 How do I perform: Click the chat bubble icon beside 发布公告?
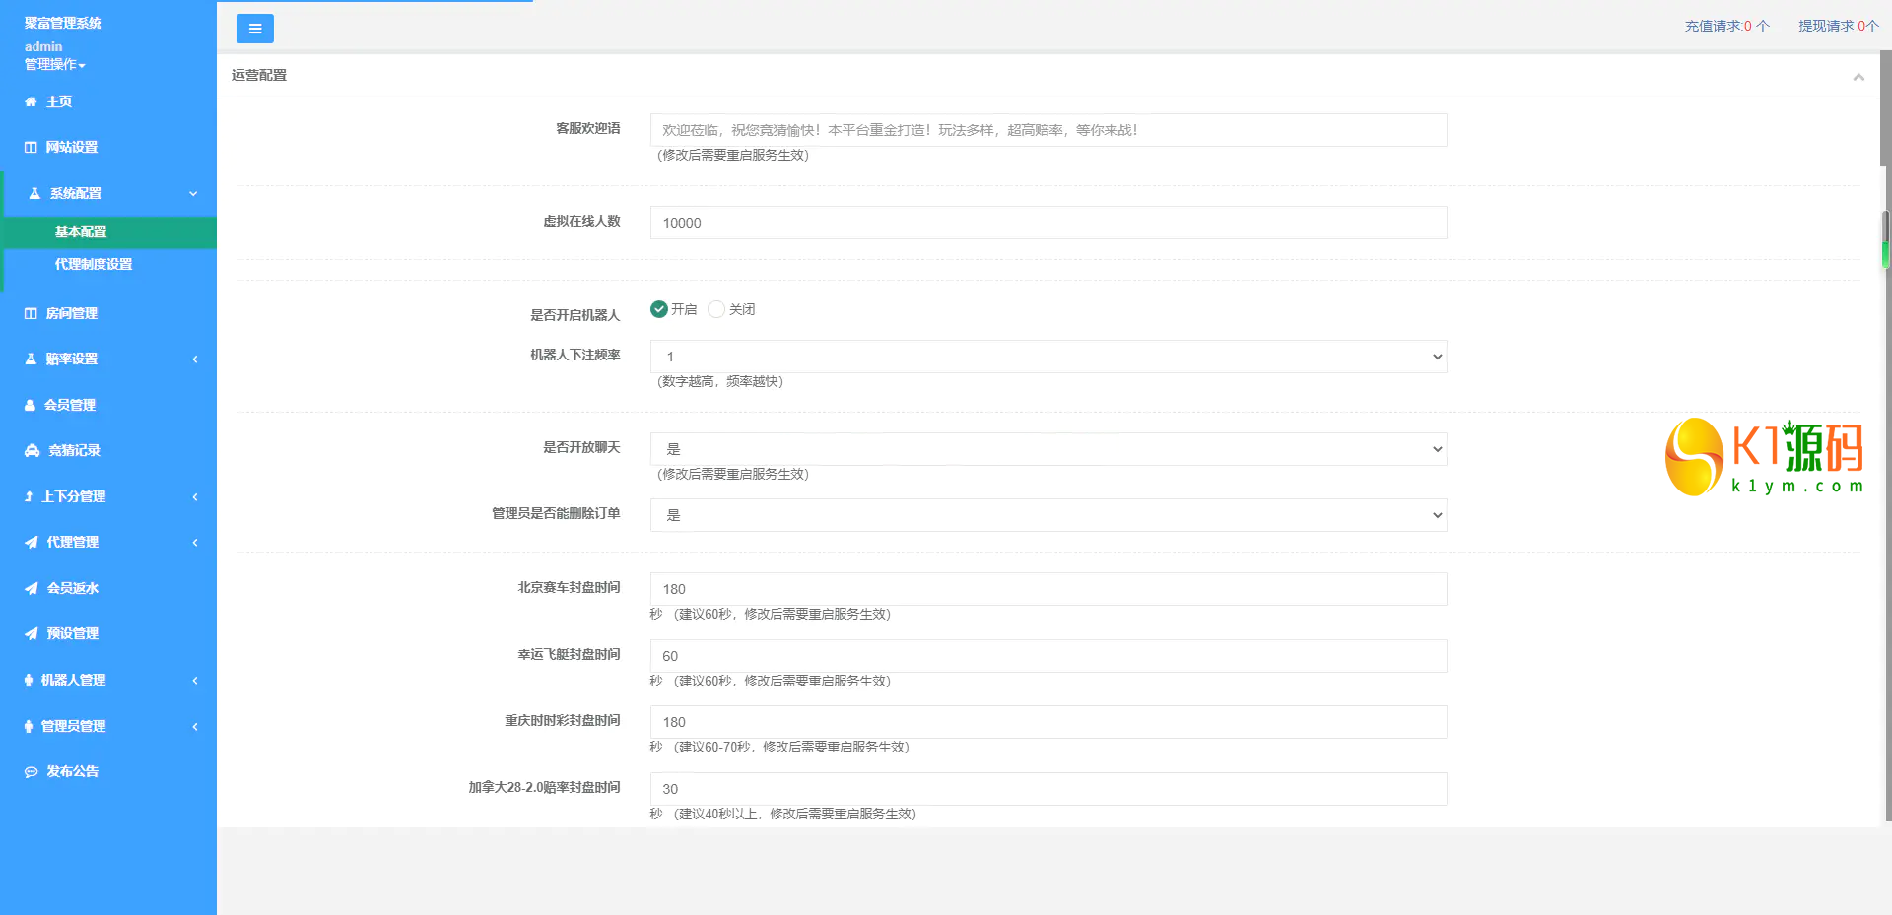(x=32, y=772)
